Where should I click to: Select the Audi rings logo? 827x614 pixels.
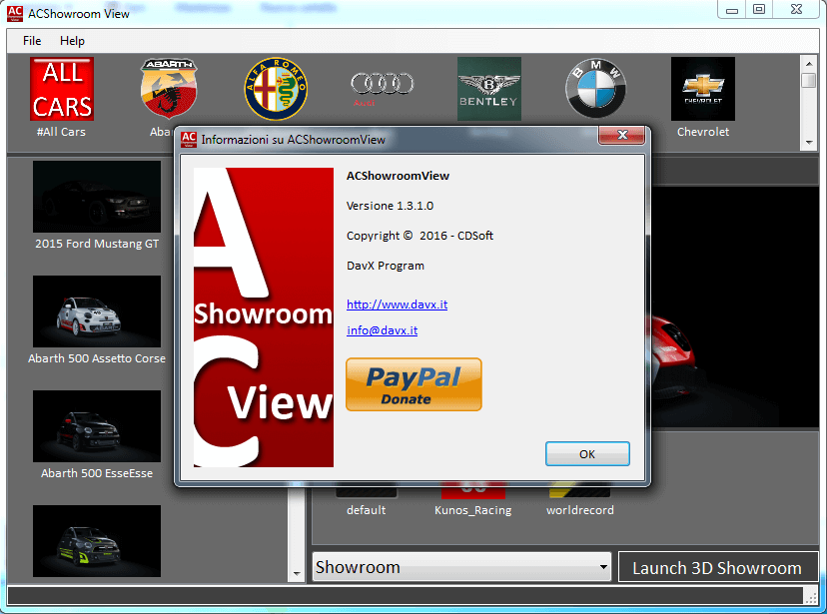point(383,88)
